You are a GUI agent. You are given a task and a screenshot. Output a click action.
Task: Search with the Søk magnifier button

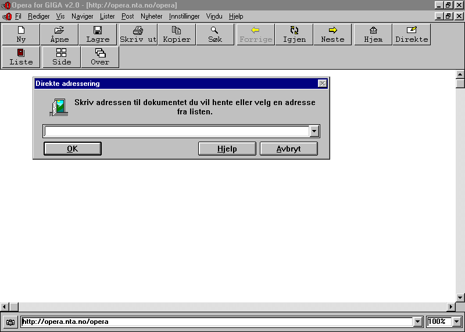tap(215, 35)
